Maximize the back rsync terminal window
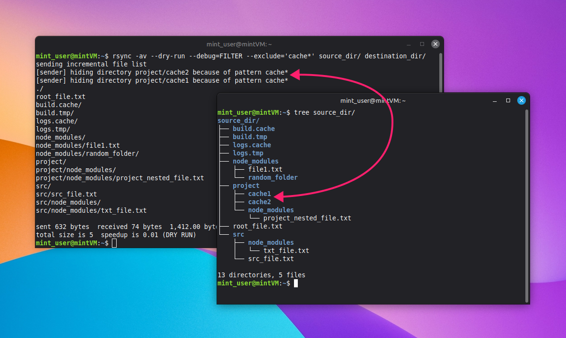 (x=422, y=44)
